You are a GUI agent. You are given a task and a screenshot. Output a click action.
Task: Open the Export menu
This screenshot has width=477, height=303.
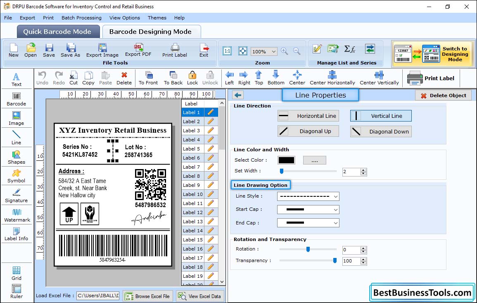27,18
